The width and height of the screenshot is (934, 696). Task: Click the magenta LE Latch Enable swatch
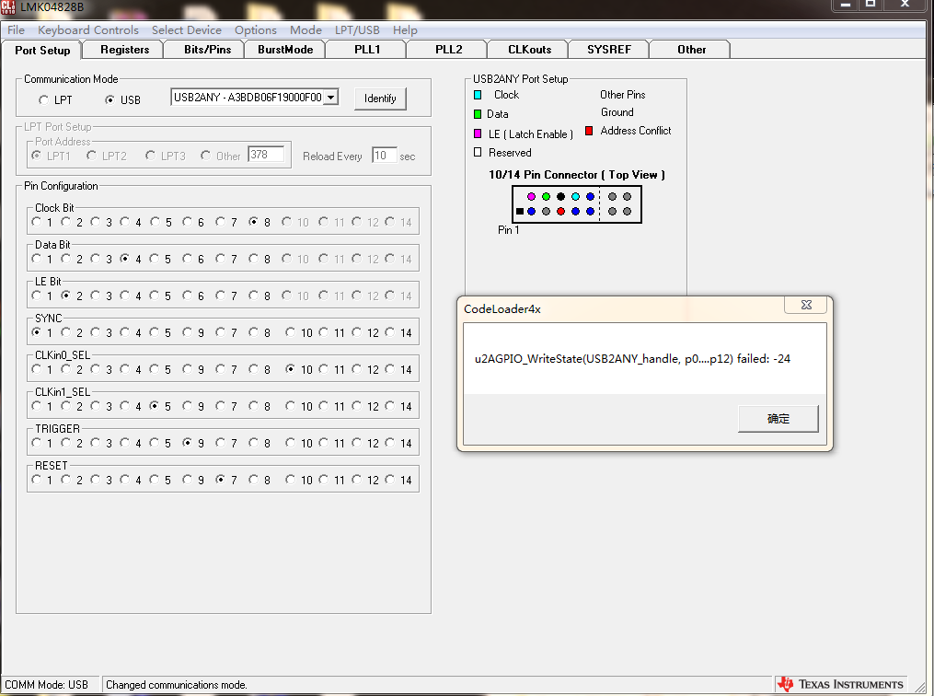(x=478, y=133)
